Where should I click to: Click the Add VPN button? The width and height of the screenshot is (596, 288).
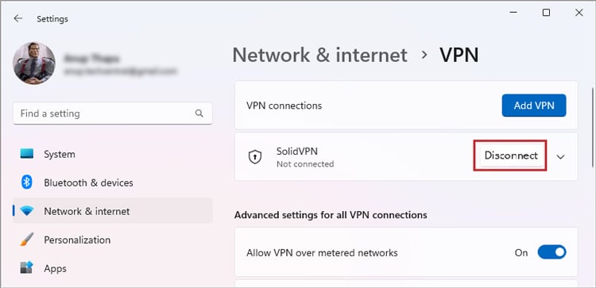click(x=534, y=106)
